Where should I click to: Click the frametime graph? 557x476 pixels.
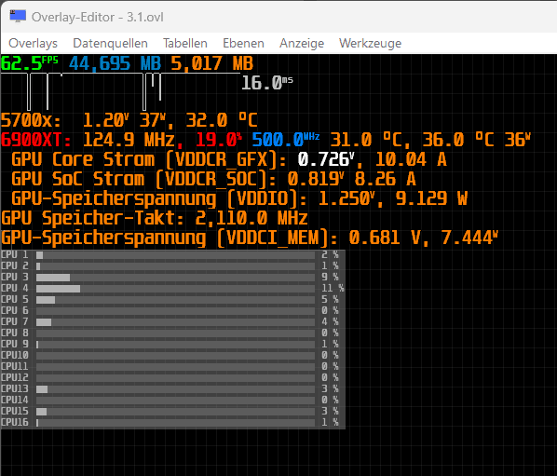pyautogui.click(x=120, y=91)
